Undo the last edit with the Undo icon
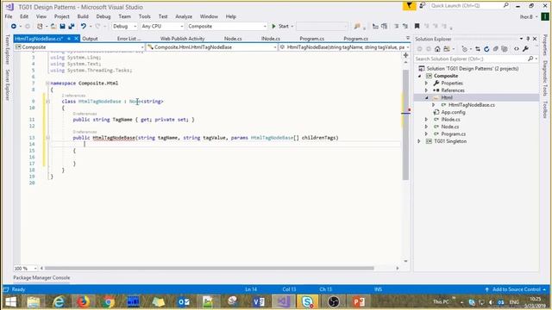This screenshot has height=310, width=552. (84, 27)
